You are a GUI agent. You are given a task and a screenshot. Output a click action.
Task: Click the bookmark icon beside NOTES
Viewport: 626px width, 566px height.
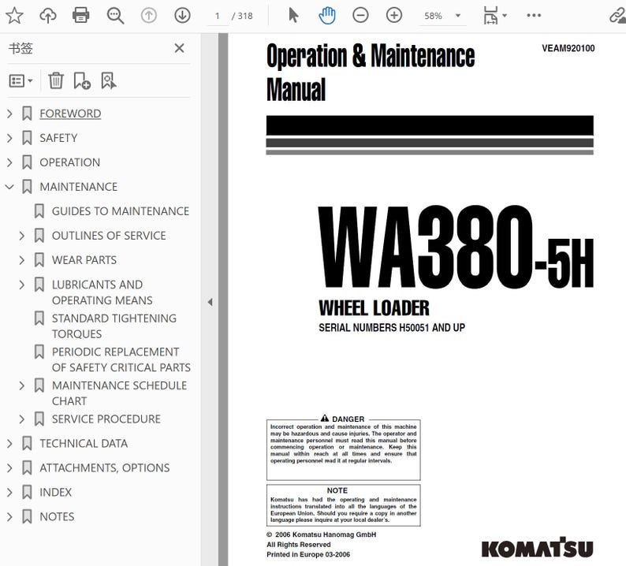(27, 516)
